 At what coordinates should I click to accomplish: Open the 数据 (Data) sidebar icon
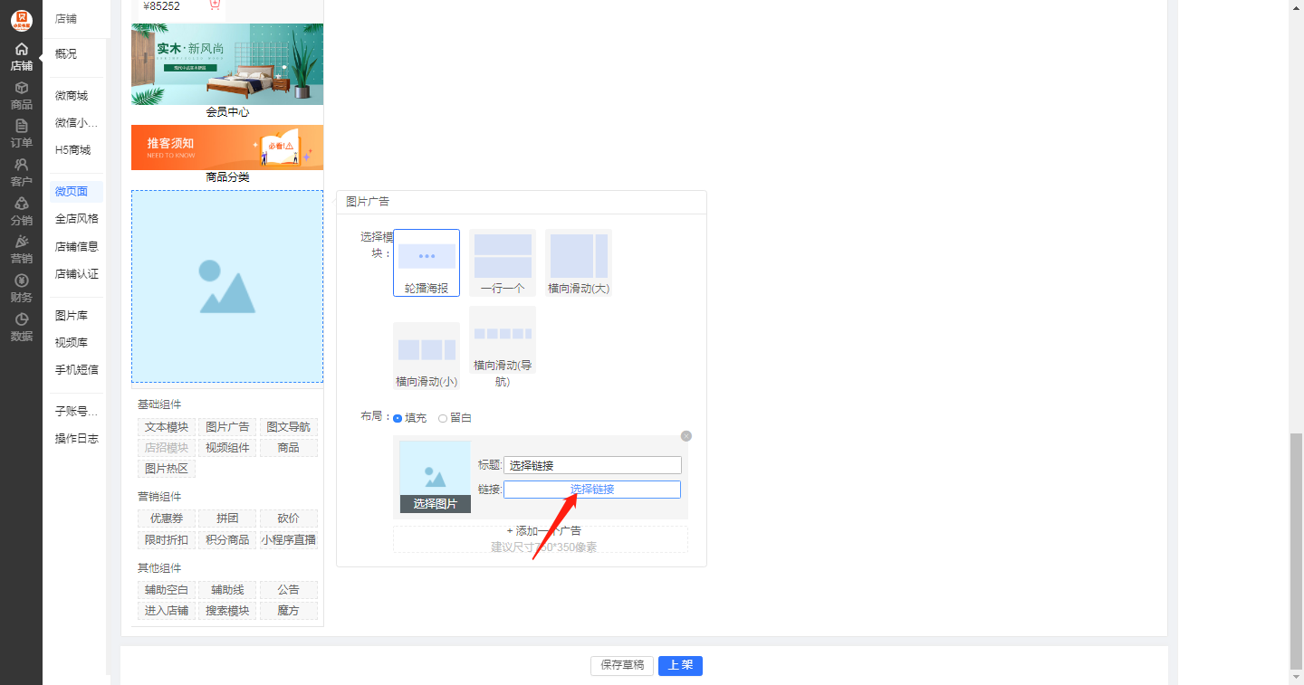point(21,327)
